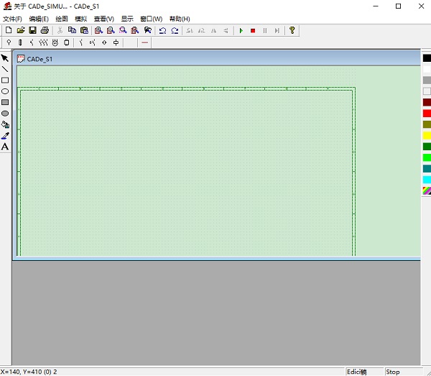This screenshot has height=376, width=431.
Task: Click the Print icon in toolbar
Action: click(45, 30)
